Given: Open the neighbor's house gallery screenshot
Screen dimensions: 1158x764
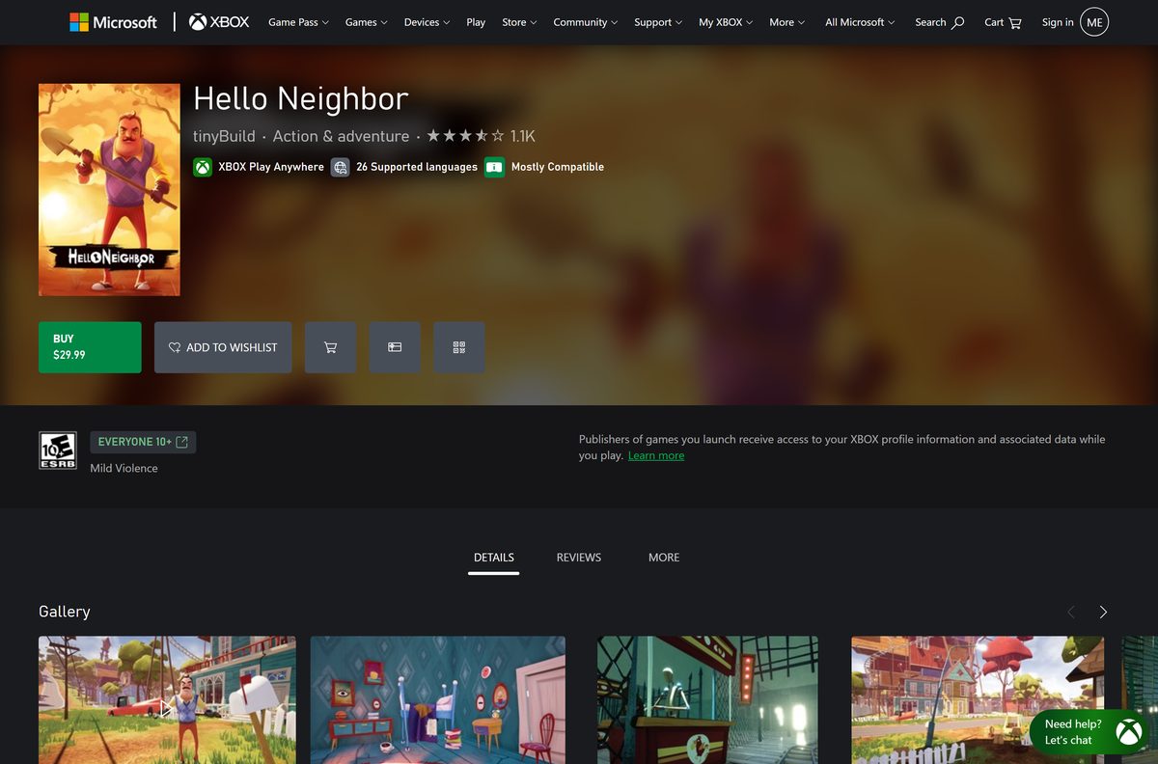Looking at the screenshot, I should click(978, 700).
